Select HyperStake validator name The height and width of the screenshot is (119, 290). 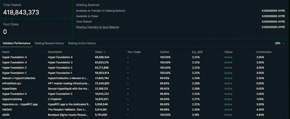9,88
